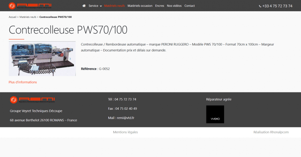This screenshot has height=157, width=301.
Task: Open the Nos vidéos page
Action: 174,6
